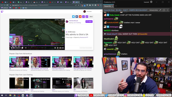Viewport: 172px width, 97px height.
Task: Open the share page icon in address bar
Action: point(76,5)
